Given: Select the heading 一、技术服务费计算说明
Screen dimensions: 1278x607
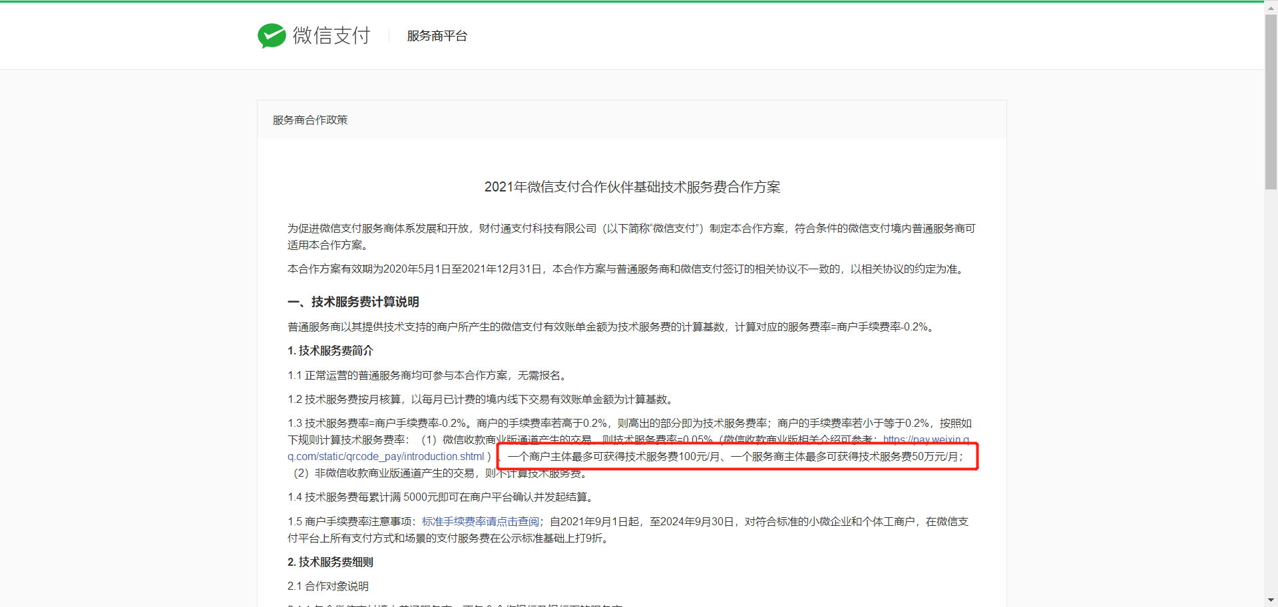Looking at the screenshot, I should point(353,303).
